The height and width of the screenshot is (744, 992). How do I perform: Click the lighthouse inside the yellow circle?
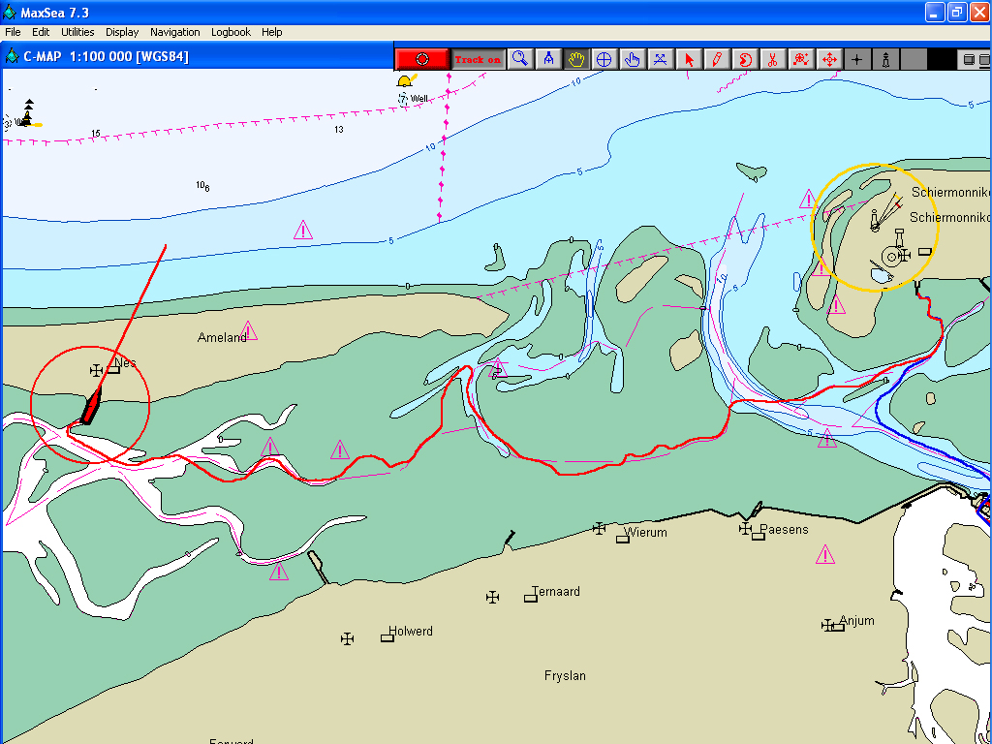(875, 221)
